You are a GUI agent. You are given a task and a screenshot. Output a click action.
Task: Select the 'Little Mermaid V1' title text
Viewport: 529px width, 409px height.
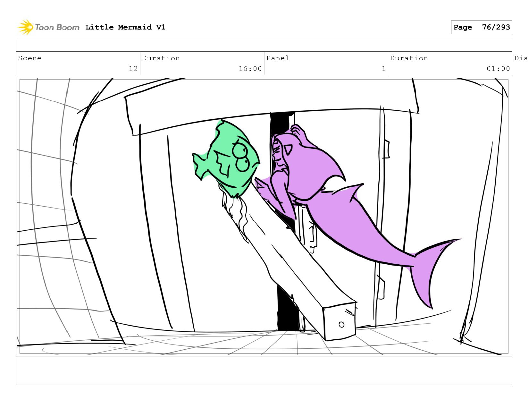[125, 27]
